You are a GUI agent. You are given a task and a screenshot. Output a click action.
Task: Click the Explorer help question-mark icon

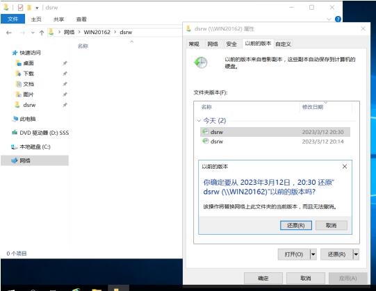pos(338,19)
